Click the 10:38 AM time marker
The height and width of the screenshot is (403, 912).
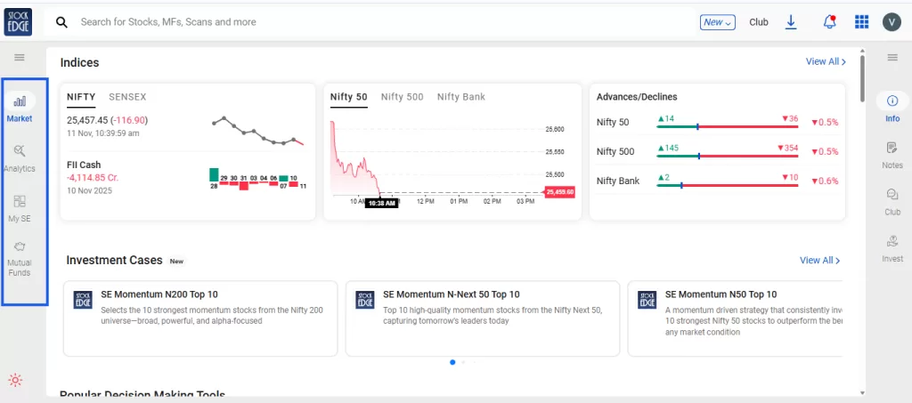tap(381, 203)
